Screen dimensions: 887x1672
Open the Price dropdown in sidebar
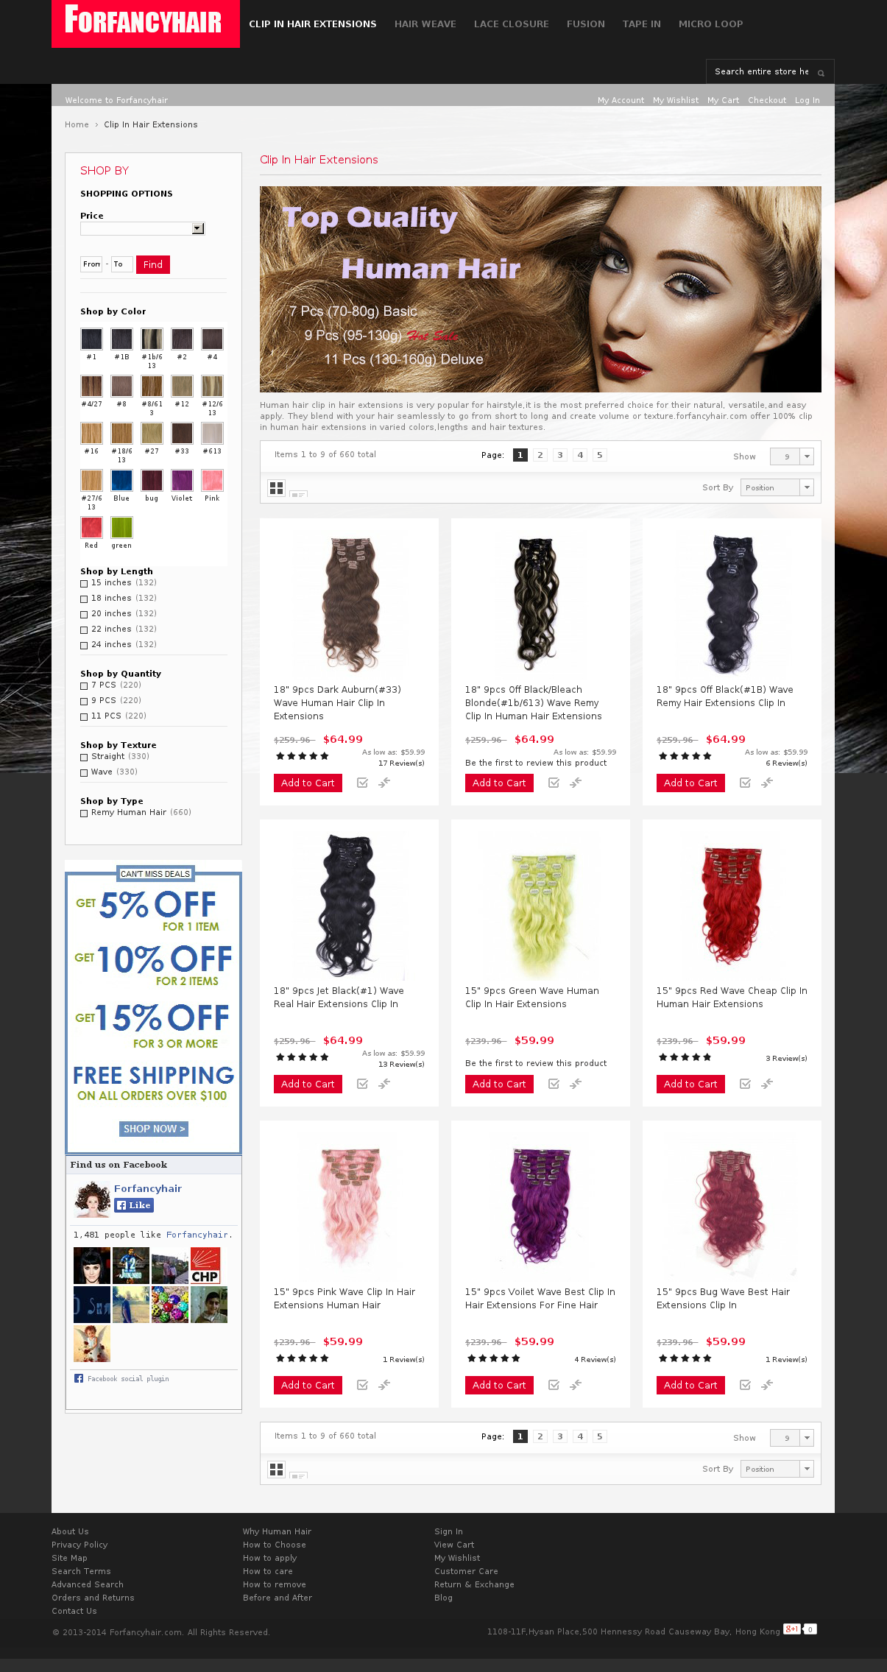point(142,228)
